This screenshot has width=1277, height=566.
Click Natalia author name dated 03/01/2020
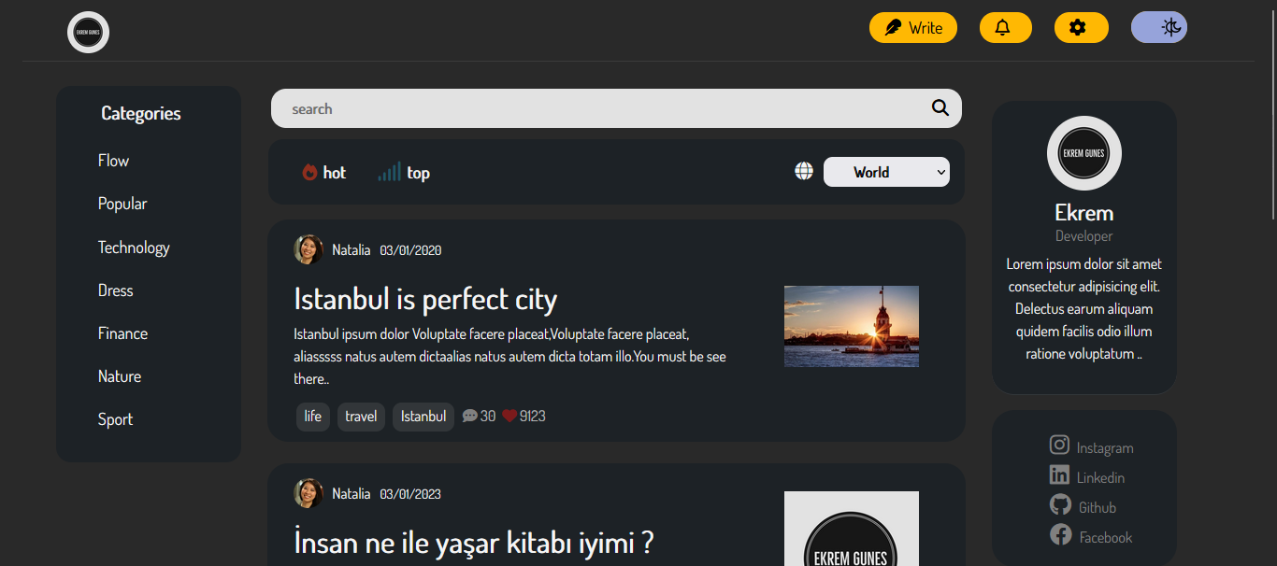352,250
